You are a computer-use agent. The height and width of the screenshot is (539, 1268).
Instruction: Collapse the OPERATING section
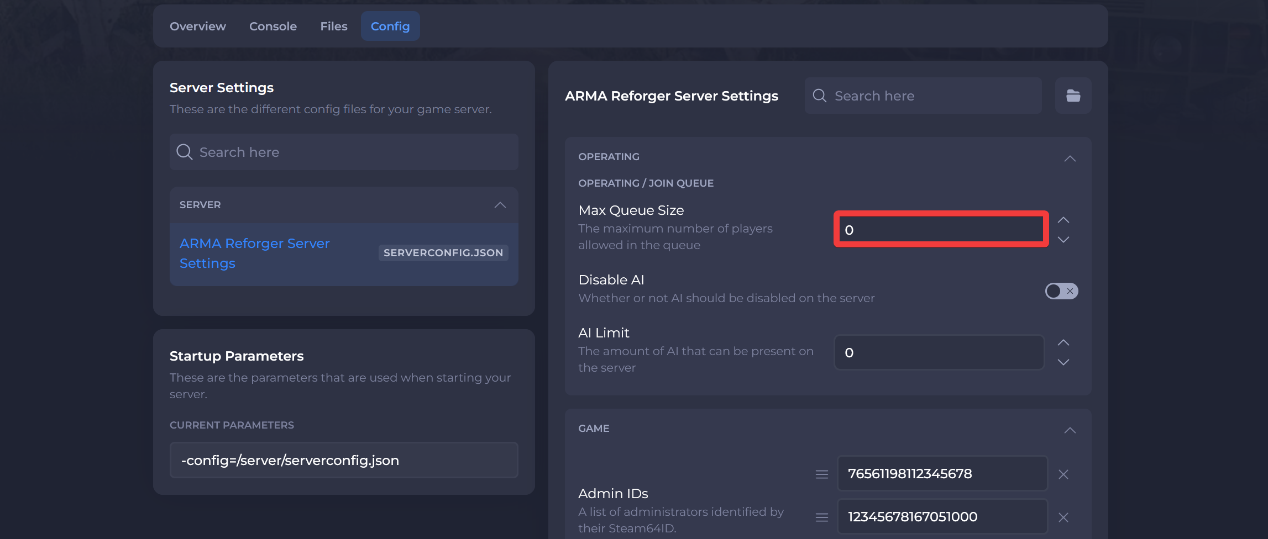[x=1070, y=158]
